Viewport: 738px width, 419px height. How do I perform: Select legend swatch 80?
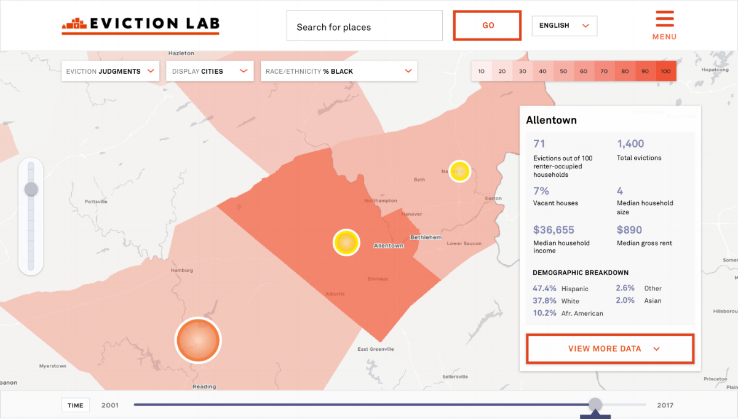click(x=625, y=71)
